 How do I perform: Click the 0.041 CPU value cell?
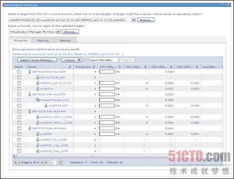(169, 128)
